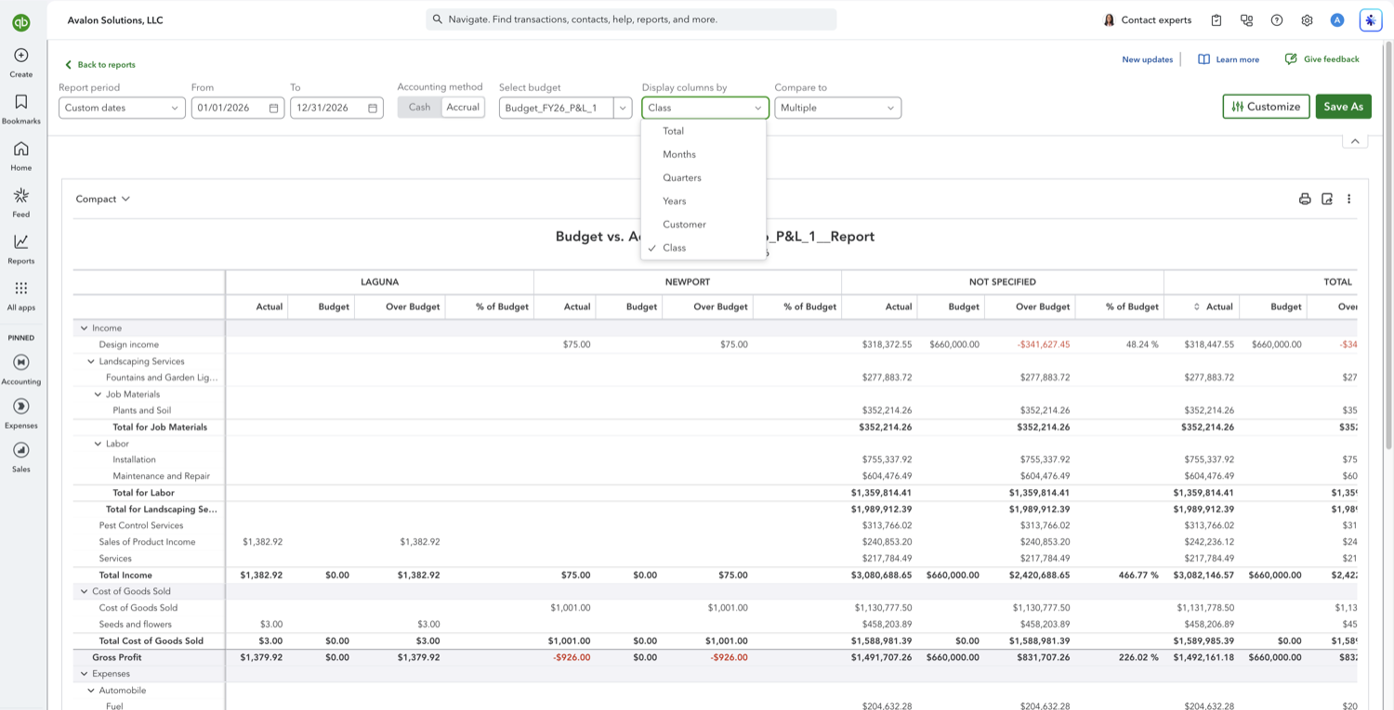
Task: Export report using the export icon
Action: [1327, 199]
